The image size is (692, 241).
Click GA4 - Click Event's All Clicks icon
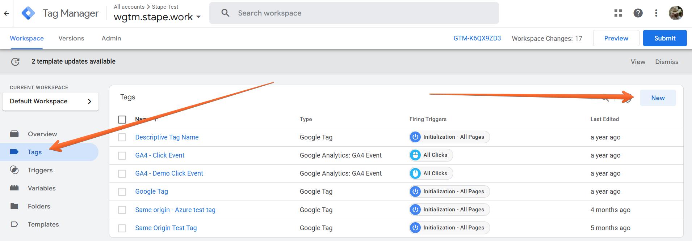pos(415,155)
